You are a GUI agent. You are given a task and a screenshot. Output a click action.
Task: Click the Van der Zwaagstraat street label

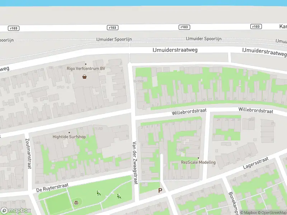[135, 162]
